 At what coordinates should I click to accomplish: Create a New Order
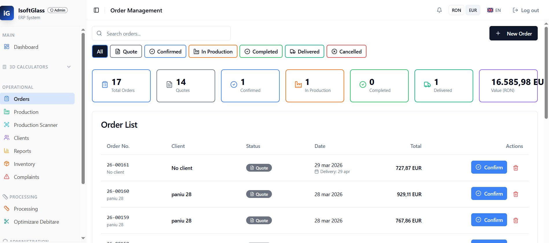[x=513, y=34]
